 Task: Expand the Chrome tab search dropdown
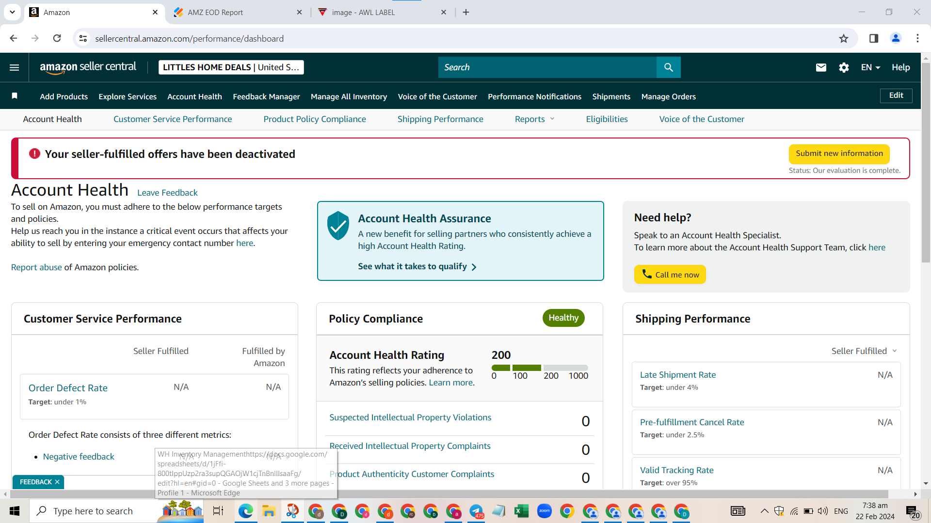point(12,12)
